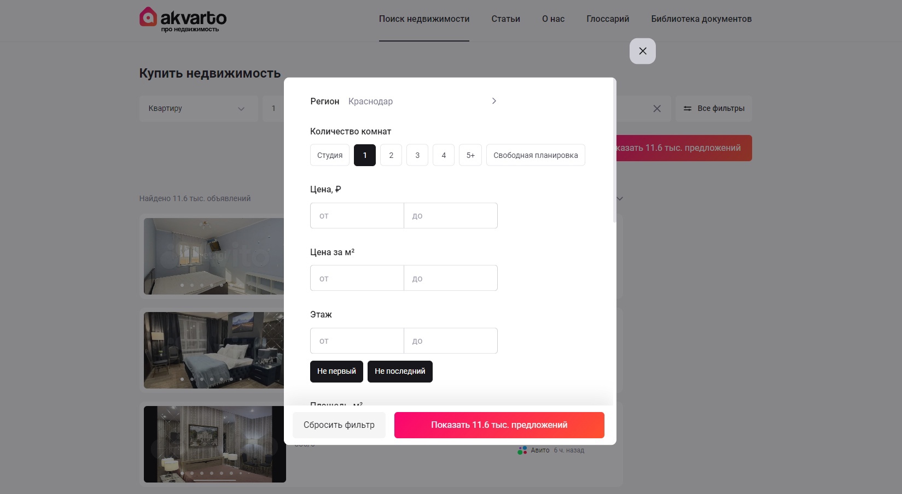Open the О нас menu item
Screen dimensions: 902x494
553,19
